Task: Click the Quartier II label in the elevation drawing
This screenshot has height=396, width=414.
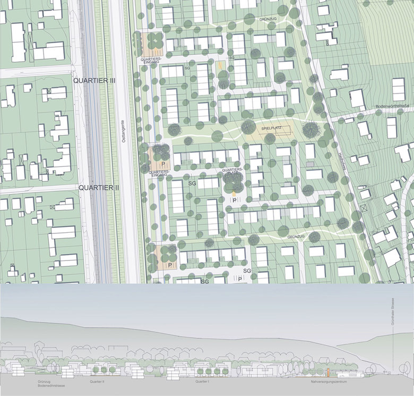Action: click(x=97, y=381)
